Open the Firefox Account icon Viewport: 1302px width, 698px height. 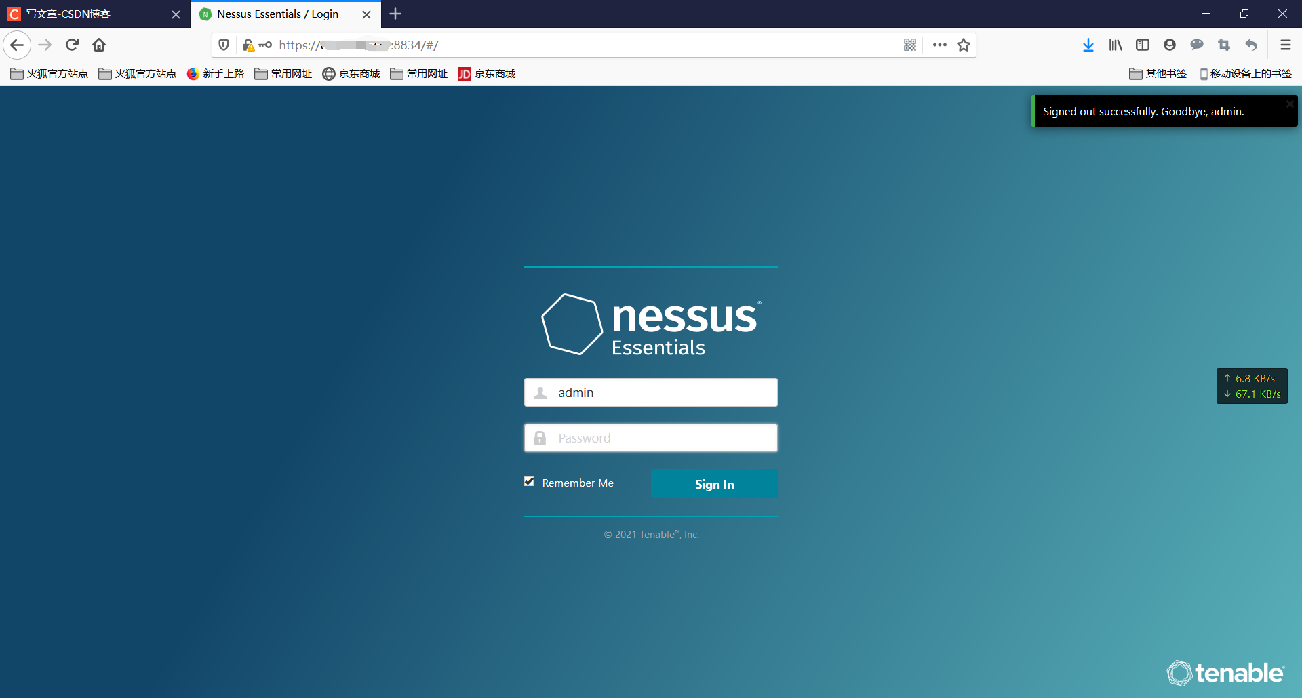(1169, 45)
